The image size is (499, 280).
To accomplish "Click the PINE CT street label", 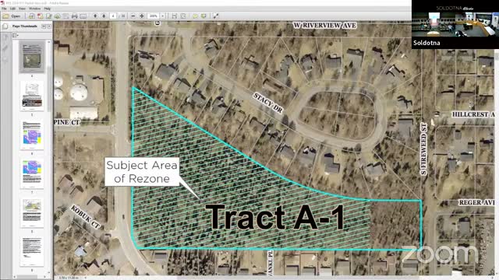I will point(67,122).
